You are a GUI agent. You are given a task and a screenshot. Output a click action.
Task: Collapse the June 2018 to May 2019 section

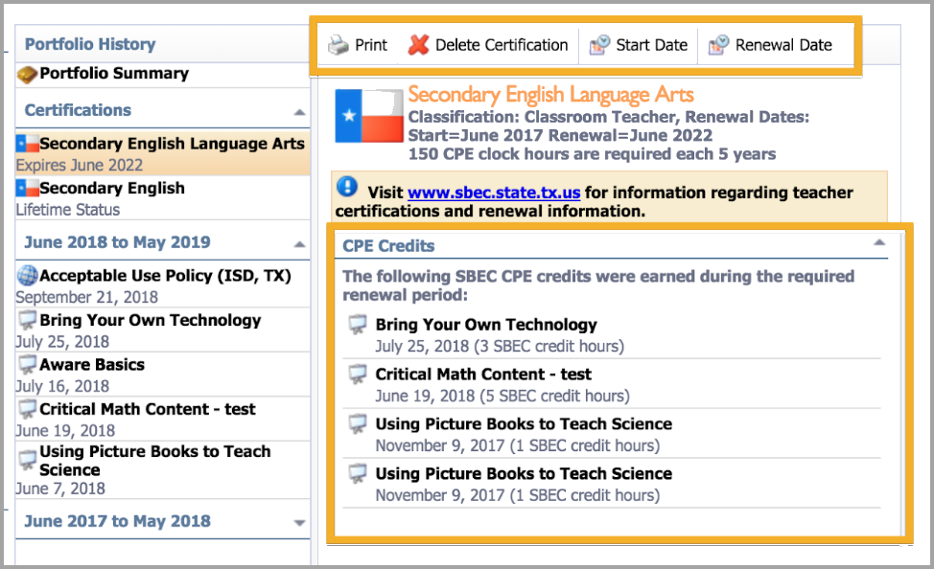[x=299, y=244]
